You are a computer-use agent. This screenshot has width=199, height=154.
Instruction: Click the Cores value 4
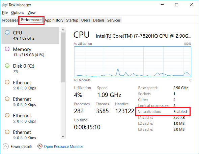(x=174, y=100)
